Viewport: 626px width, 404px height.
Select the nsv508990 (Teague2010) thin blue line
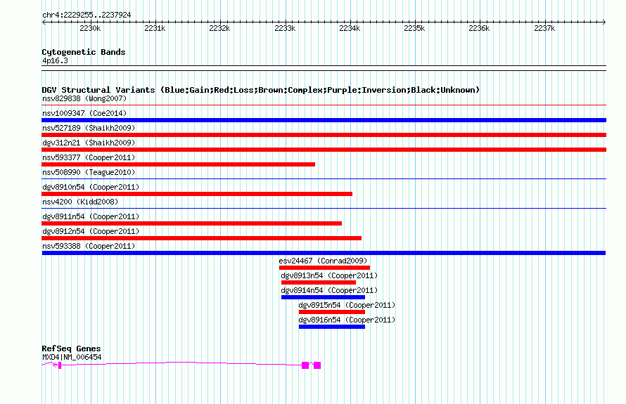click(x=324, y=179)
